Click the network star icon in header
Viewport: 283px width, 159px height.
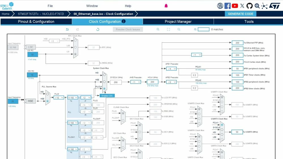point(264,6)
